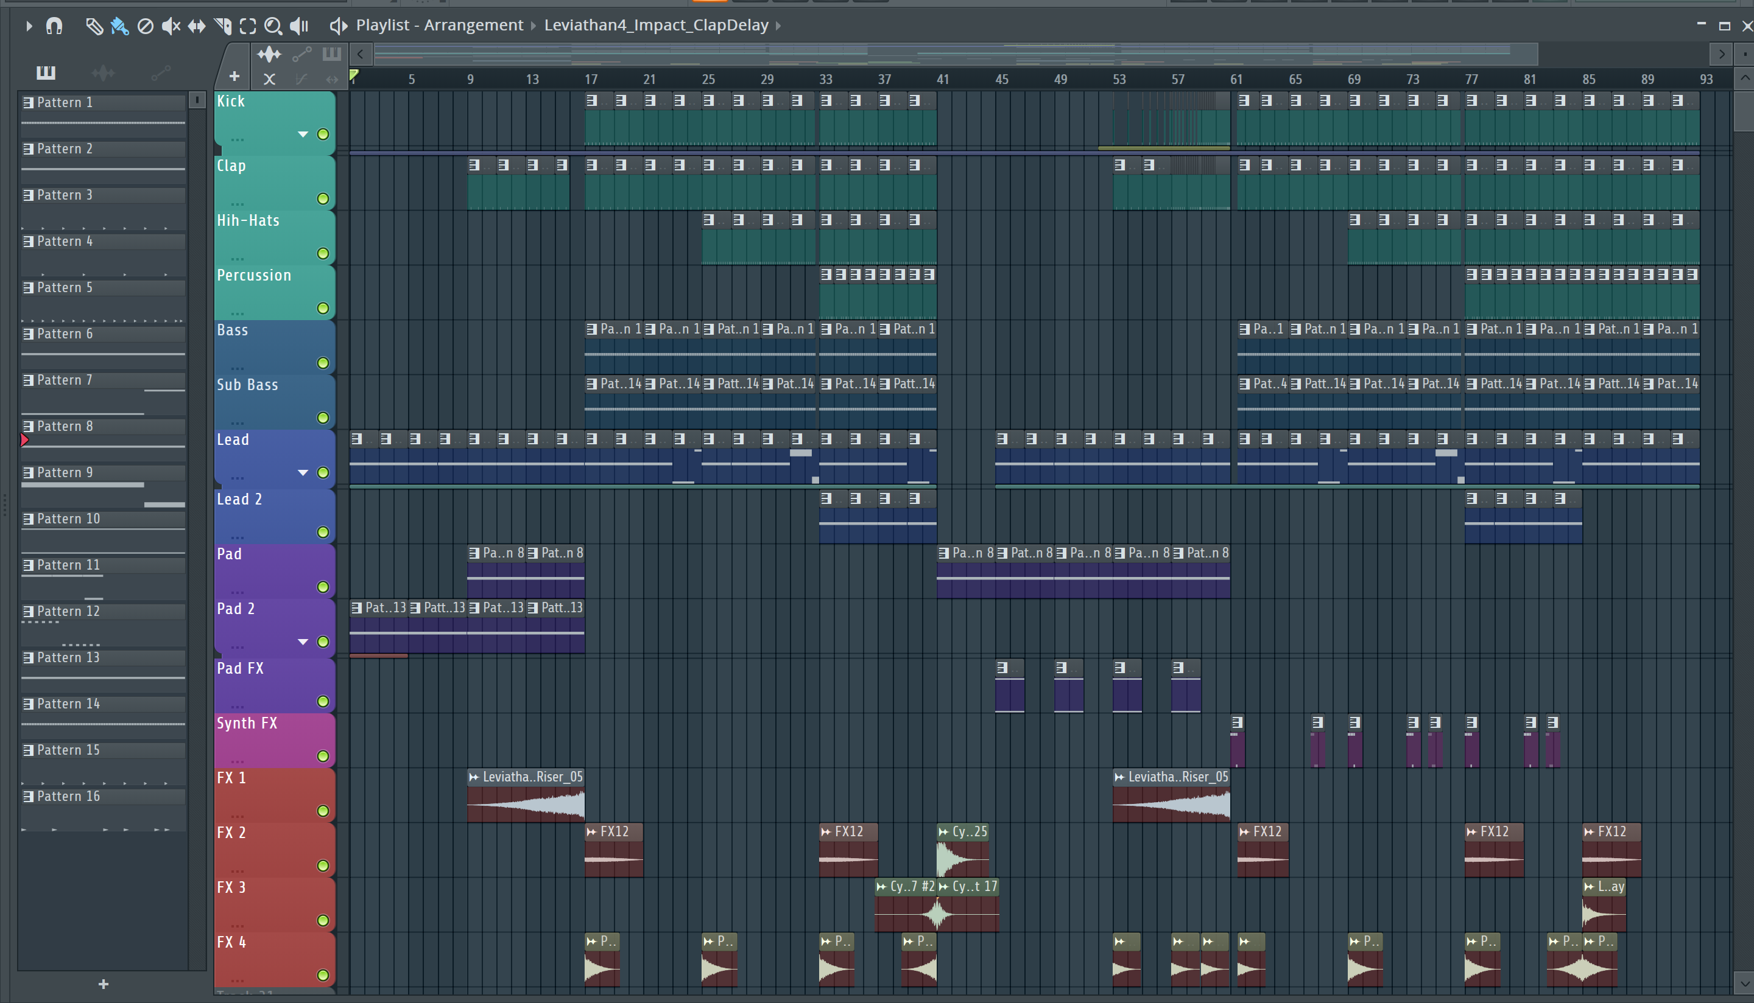Open the clip menu of the Cy..25 clip
Screen dimensions: 1754x1003
[x=943, y=832]
